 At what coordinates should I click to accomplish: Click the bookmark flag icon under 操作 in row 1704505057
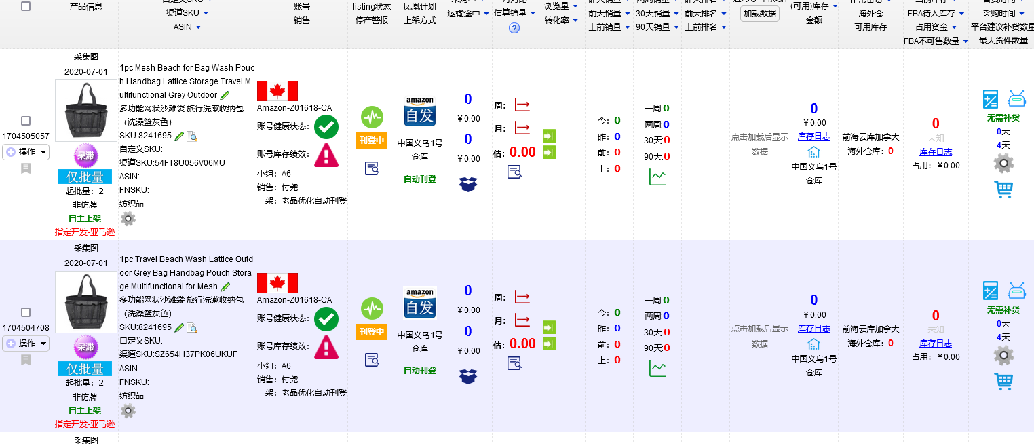(26, 168)
